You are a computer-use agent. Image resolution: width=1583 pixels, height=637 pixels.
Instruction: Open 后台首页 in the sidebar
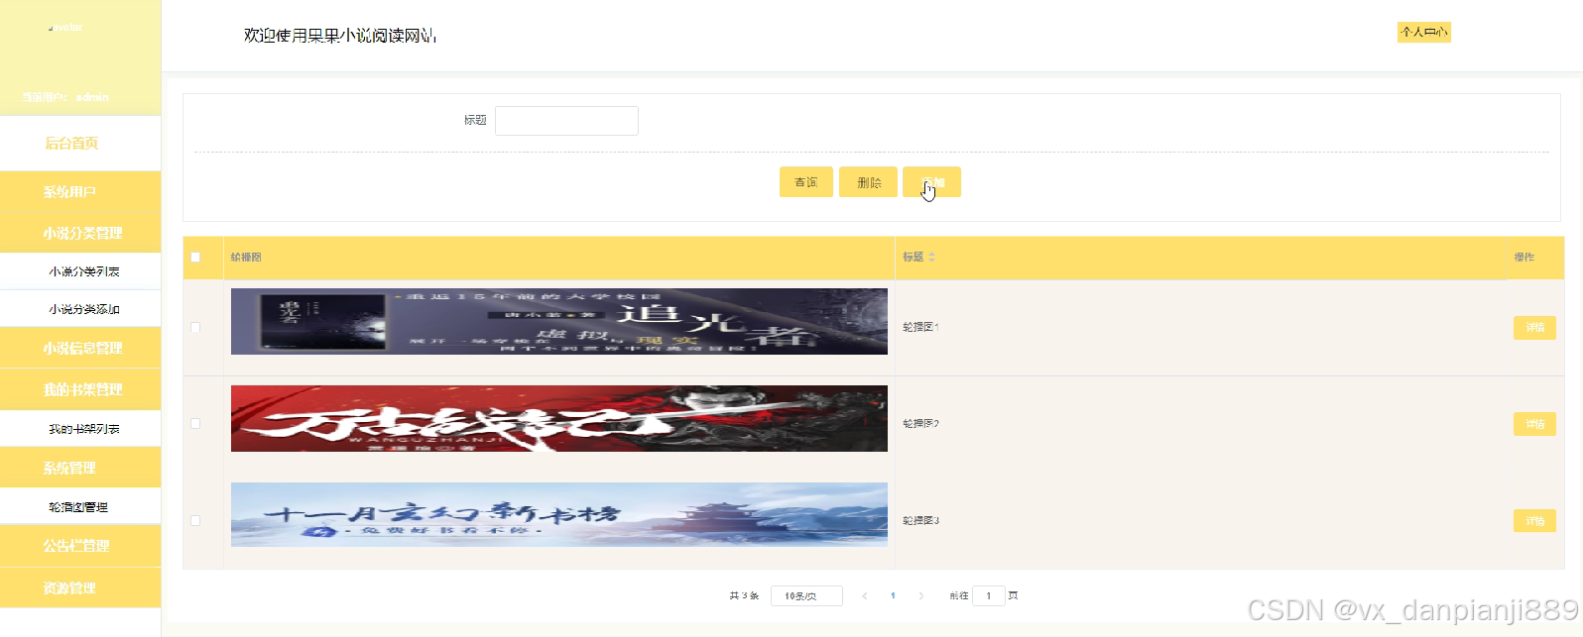pyautogui.click(x=80, y=143)
